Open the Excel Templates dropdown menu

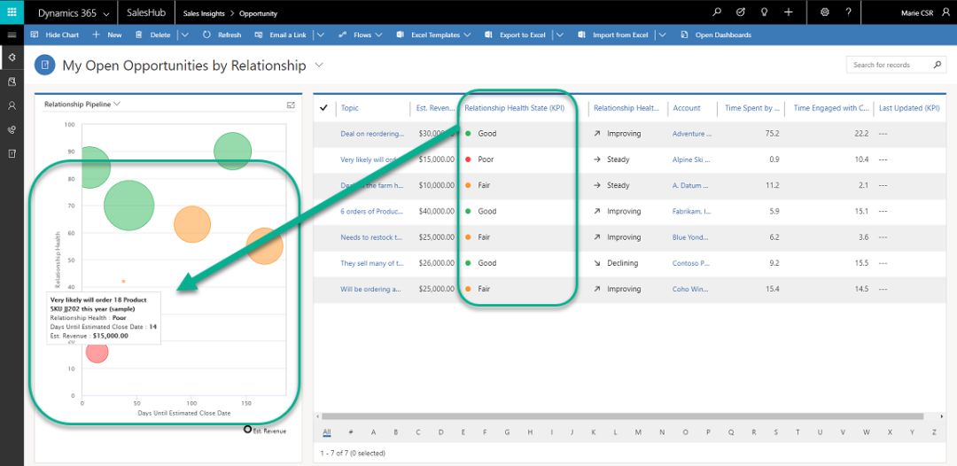click(x=434, y=35)
